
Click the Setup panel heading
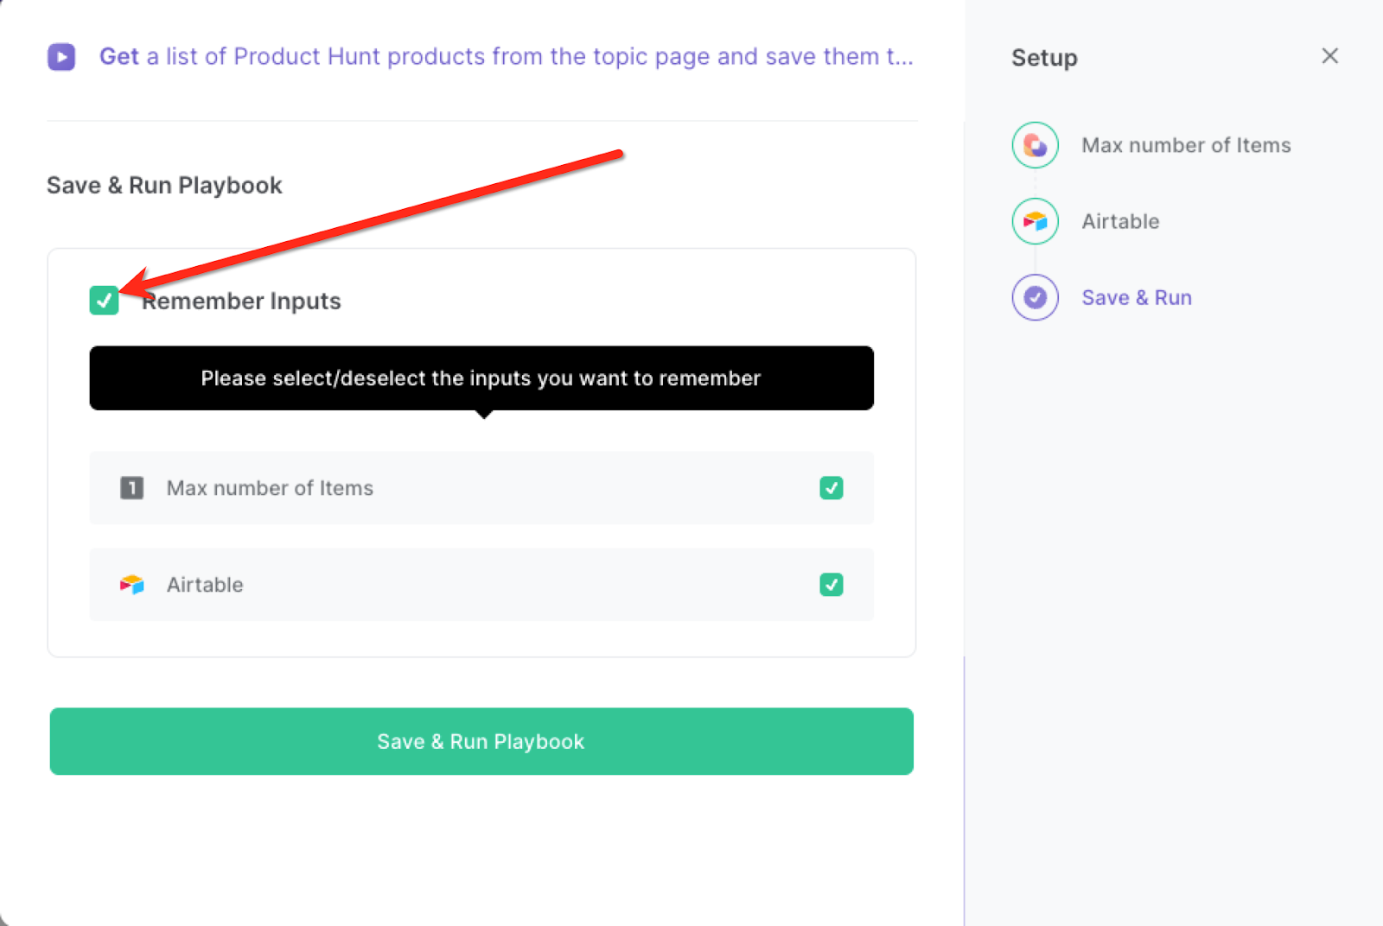tap(1044, 58)
